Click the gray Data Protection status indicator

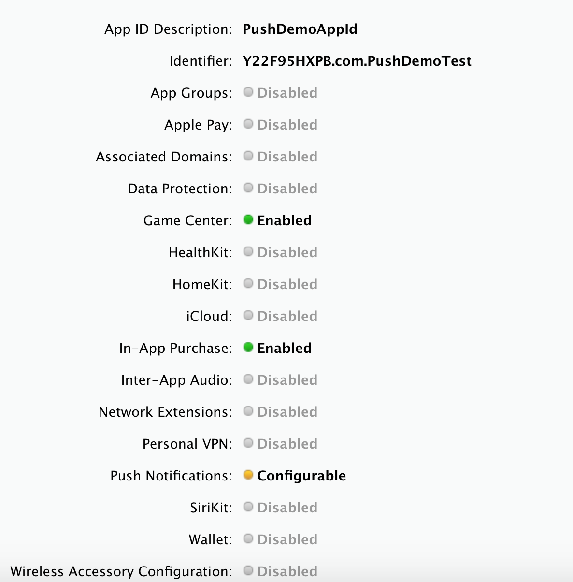click(248, 188)
